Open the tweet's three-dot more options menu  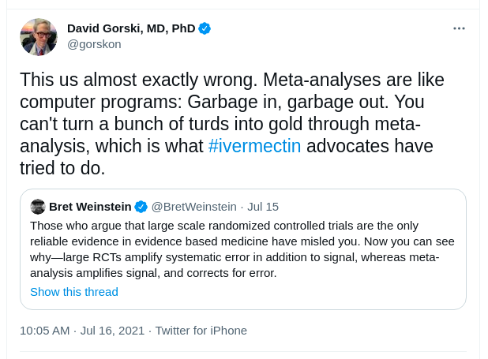pyautogui.click(x=459, y=28)
